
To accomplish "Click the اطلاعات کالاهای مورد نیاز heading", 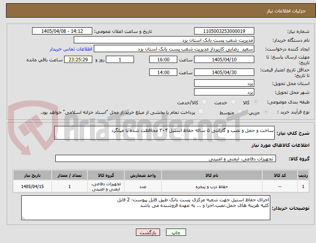I will (280, 145).
